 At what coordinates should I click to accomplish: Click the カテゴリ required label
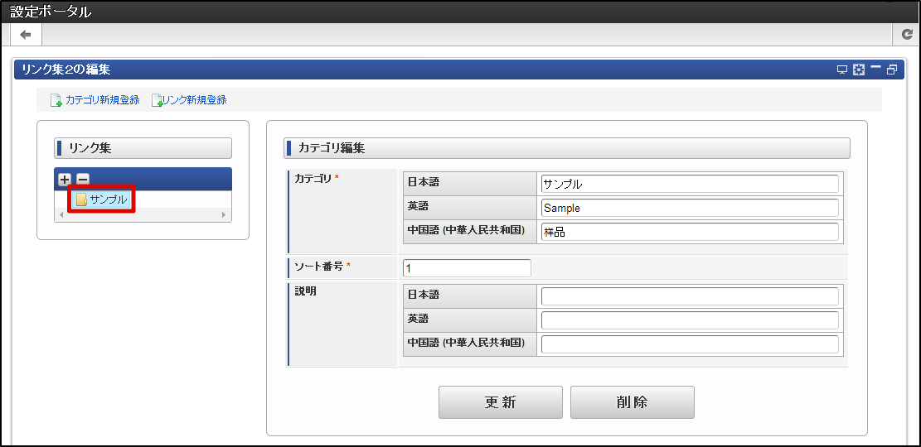click(313, 179)
